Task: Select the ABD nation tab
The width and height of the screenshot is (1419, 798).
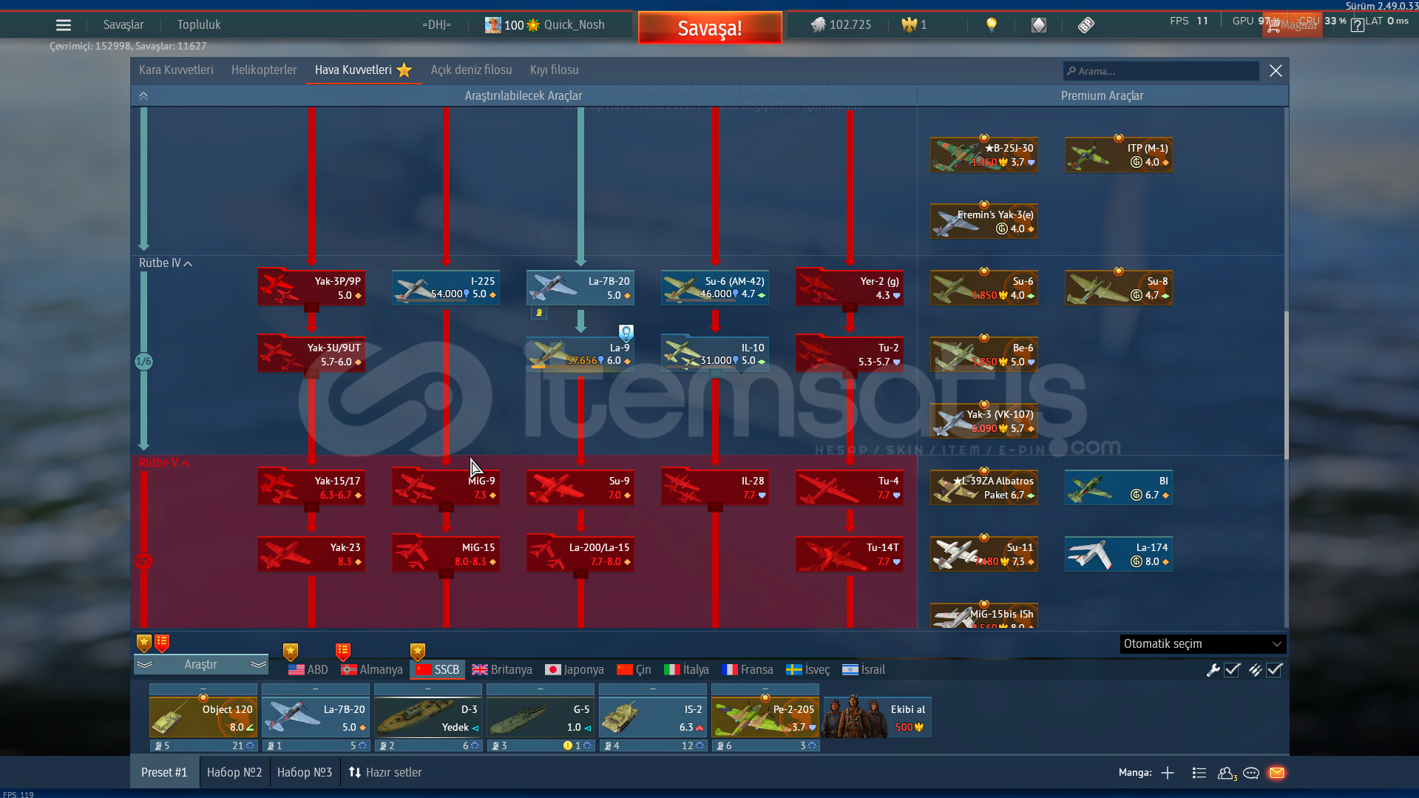Action: (308, 670)
